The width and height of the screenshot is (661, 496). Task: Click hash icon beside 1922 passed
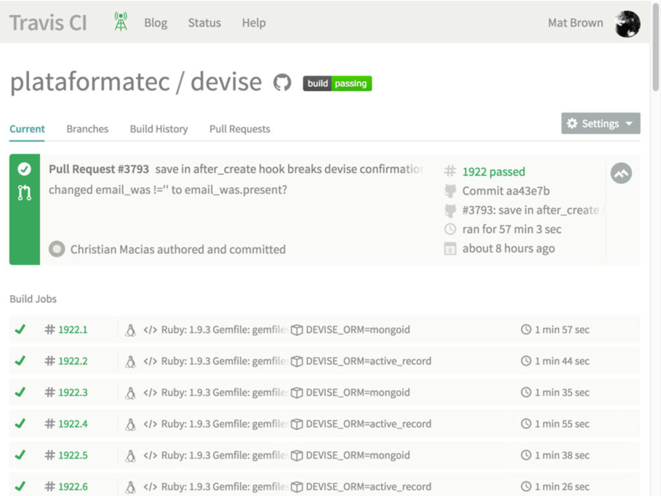pyautogui.click(x=450, y=170)
